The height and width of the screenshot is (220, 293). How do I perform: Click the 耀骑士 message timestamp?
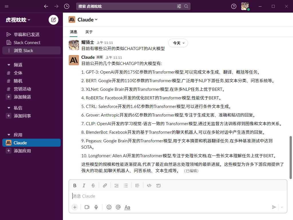coord(105,43)
